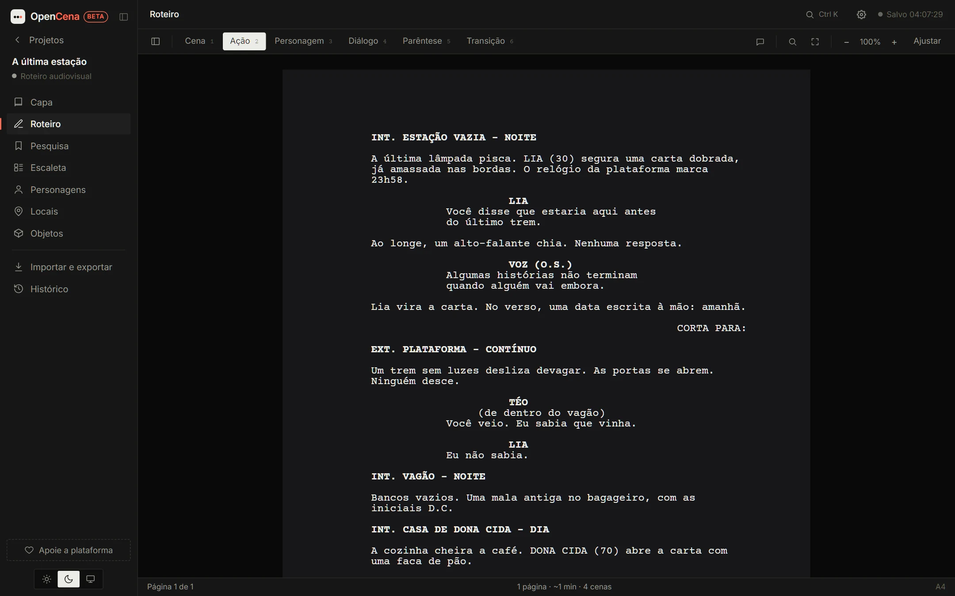Click Apoie a plataforma
The width and height of the screenshot is (955, 596).
pyautogui.click(x=69, y=550)
